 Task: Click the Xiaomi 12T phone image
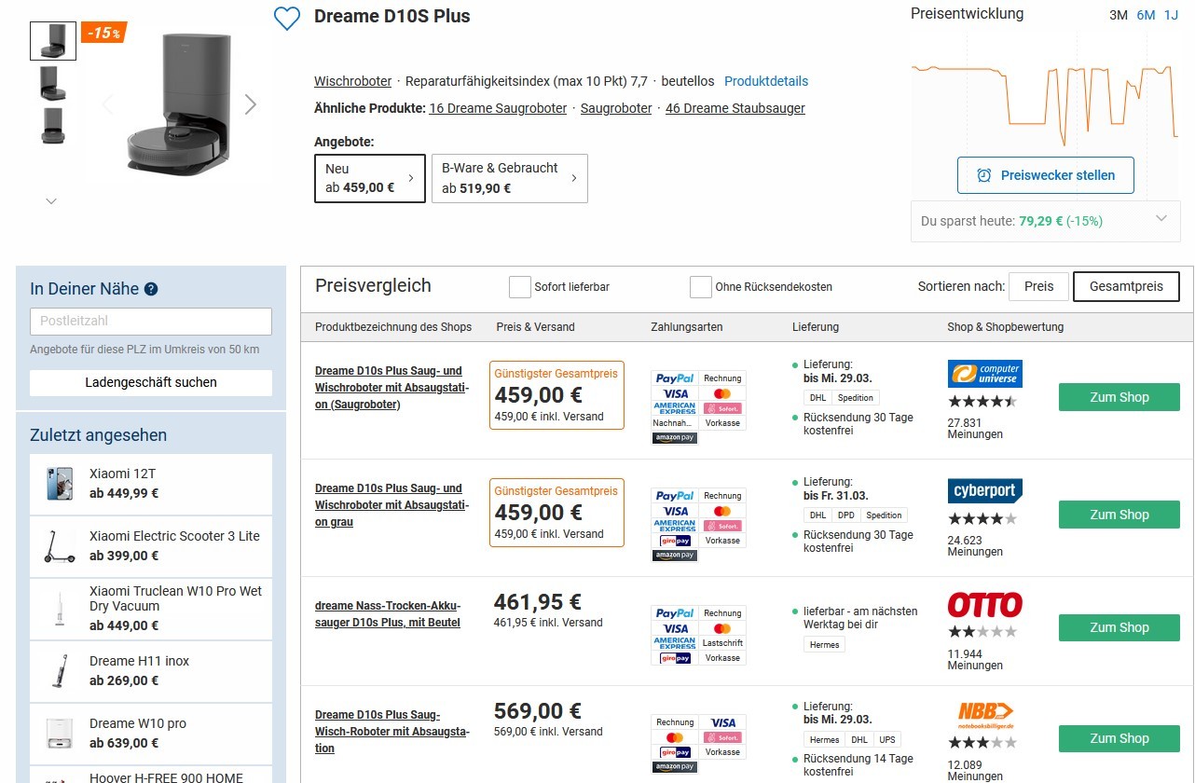point(60,484)
